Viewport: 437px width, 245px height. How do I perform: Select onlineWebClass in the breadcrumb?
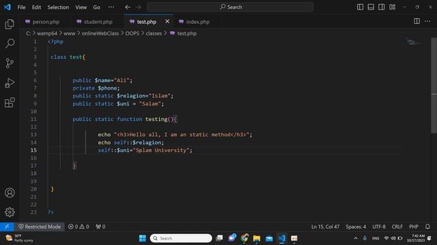(100, 33)
